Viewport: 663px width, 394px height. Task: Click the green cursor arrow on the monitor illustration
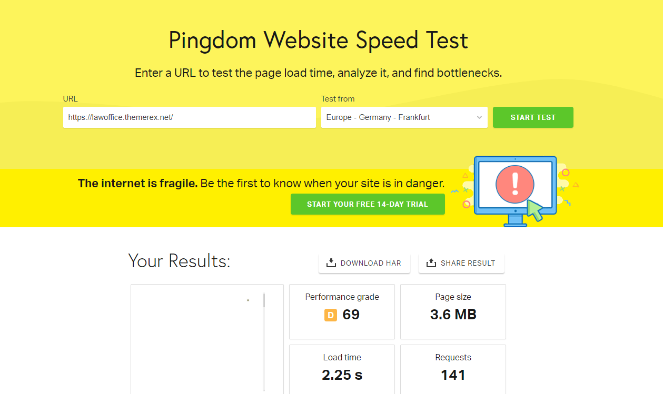tap(535, 210)
